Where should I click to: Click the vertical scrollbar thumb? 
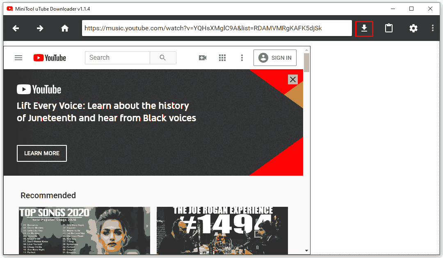click(306, 62)
